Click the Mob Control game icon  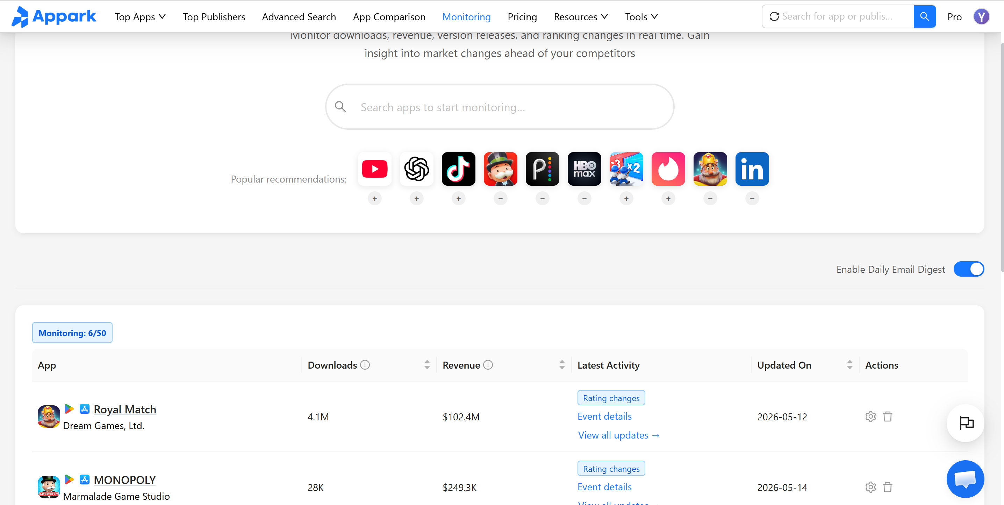point(626,169)
